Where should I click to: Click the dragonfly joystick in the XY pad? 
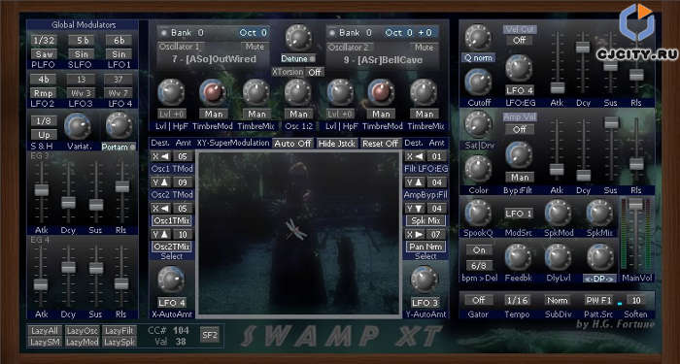[x=296, y=229]
